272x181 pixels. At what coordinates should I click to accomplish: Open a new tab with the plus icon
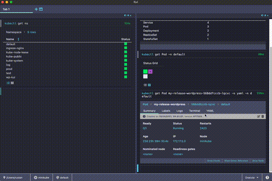click(36, 9)
